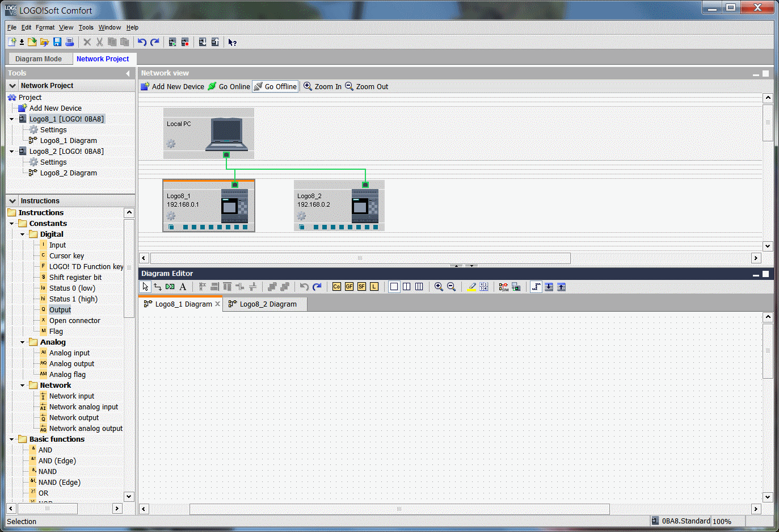The height and width of the screenshot is (532, 779).
Task: Click Zoom Out magnifier in Diagram Editor toolbar
Action: [451, 287]
